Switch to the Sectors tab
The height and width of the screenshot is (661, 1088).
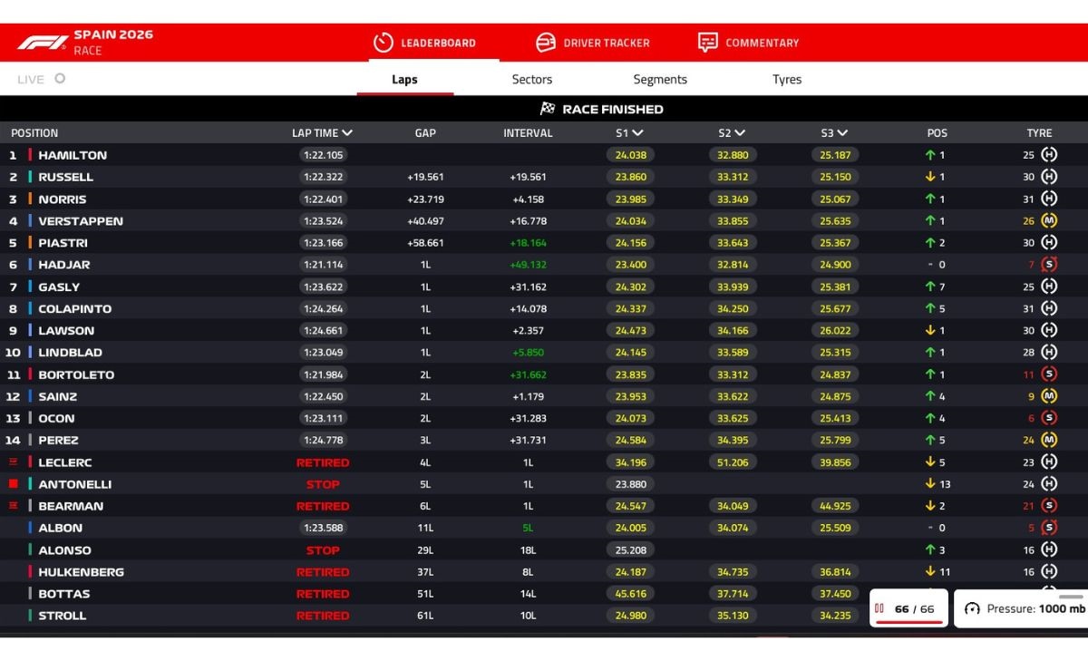point(532,79)
